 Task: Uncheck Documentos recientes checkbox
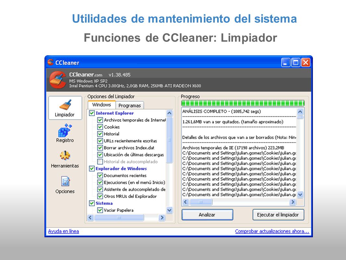pyautogui.click(x=100, y=175)
